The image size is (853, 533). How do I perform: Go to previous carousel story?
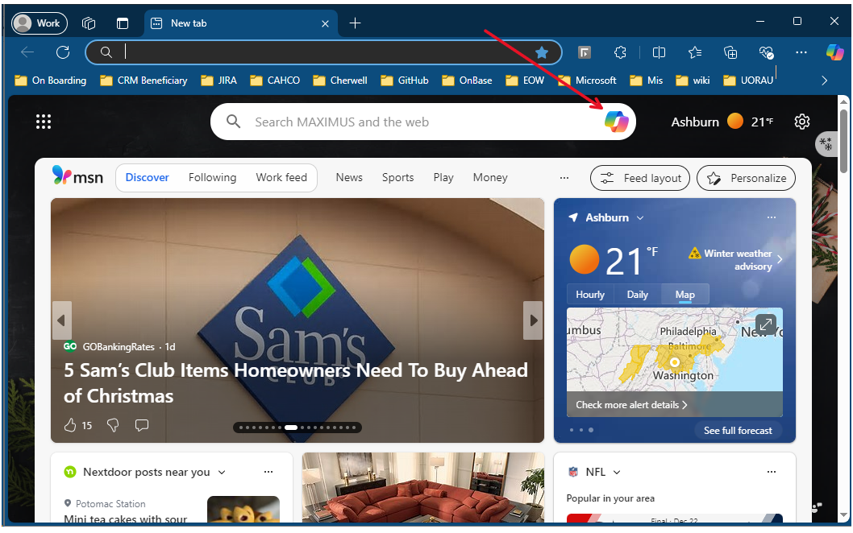(x=61, y=320)
